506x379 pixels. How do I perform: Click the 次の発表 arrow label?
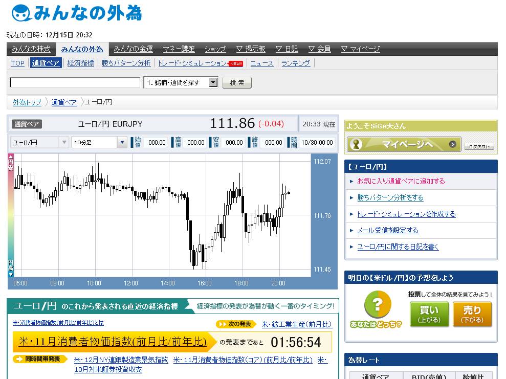click(x=235, y=324)
